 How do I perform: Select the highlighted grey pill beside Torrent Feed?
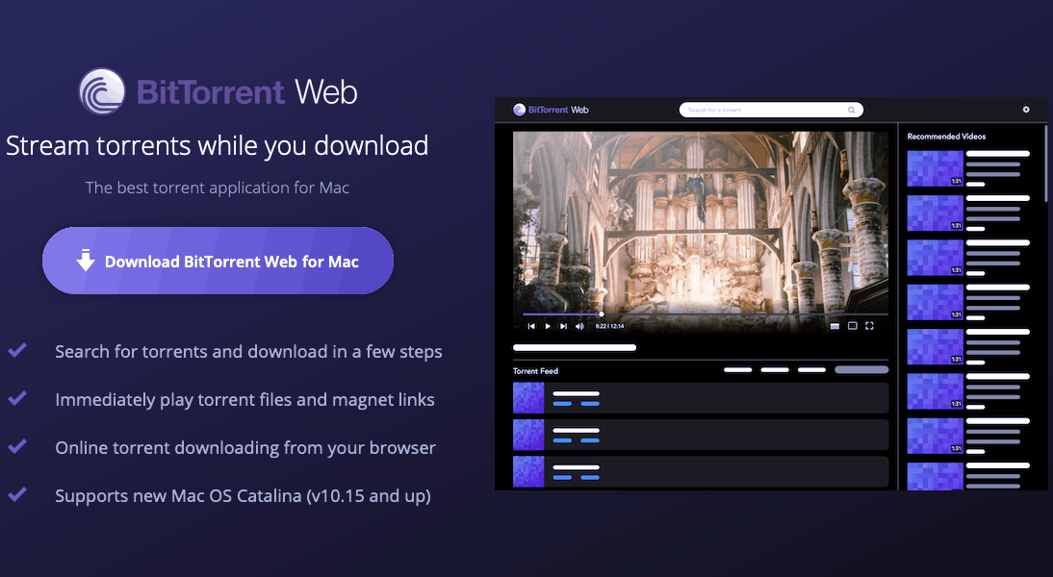click(x=861, y=369)
